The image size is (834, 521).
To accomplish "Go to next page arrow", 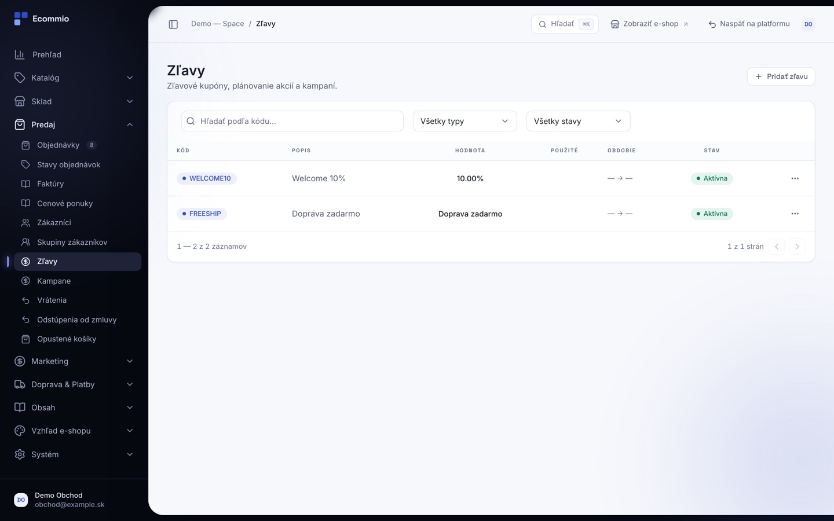I will click(x=797, y=247).
